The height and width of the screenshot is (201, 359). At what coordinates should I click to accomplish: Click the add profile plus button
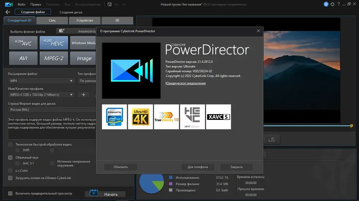click(84, 95)
